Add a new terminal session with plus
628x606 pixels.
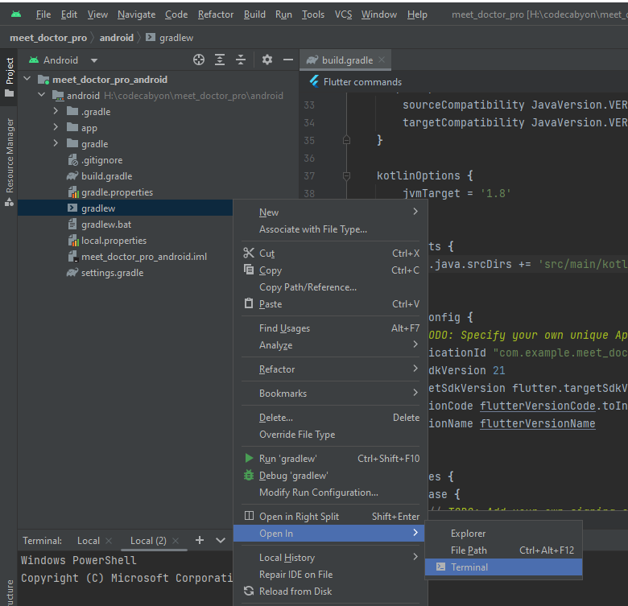tap(200, 540)
